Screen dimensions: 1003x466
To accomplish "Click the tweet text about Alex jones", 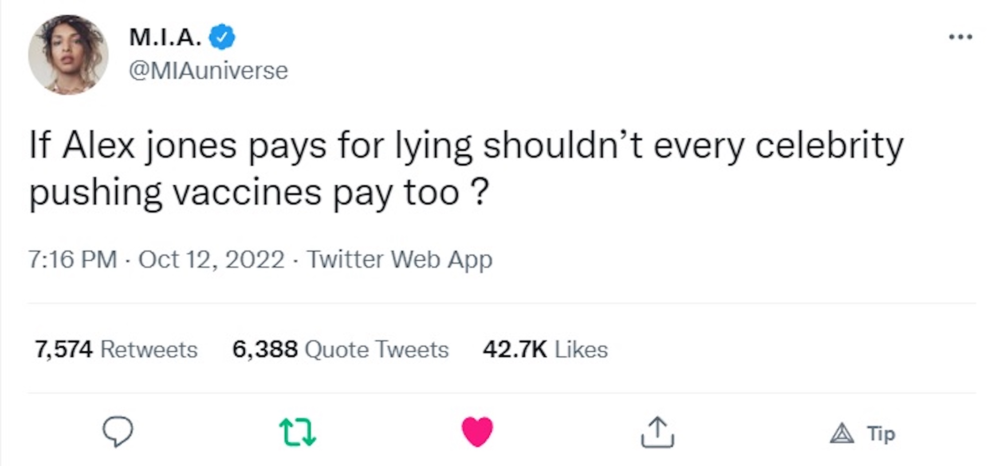I will click(466, 169).
